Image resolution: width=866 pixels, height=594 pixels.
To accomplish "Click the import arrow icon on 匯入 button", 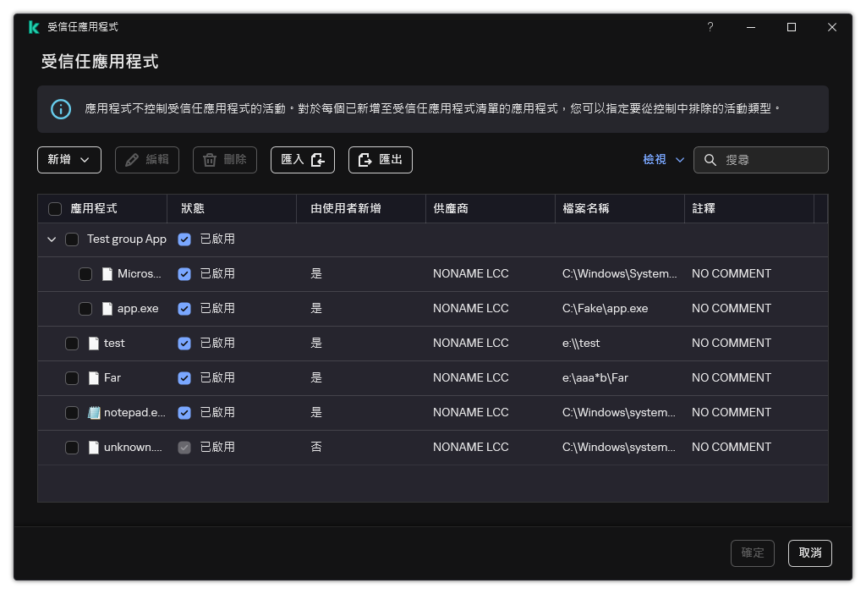I will 316,159.
